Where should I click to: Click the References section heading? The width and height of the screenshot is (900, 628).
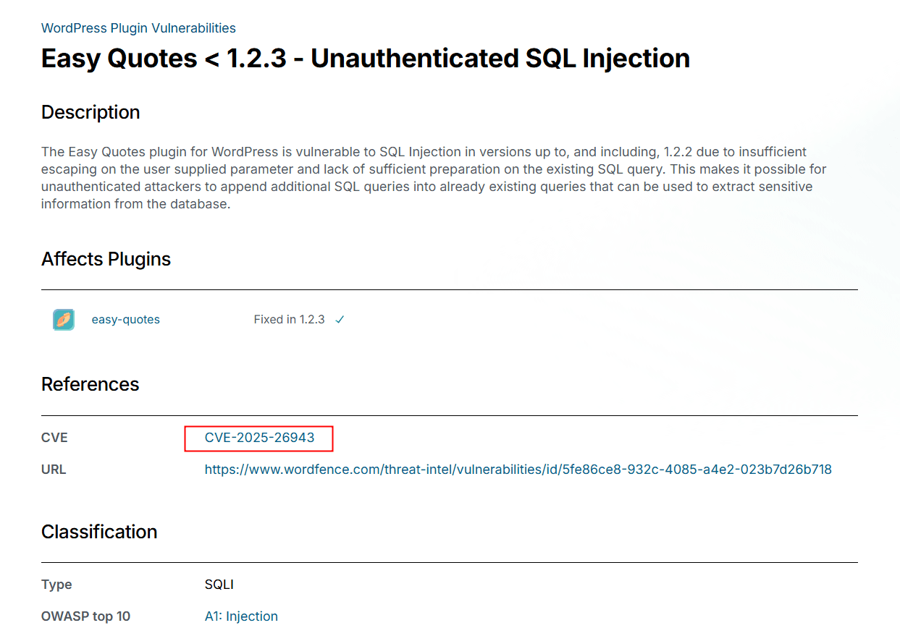[x=90, y=384]
